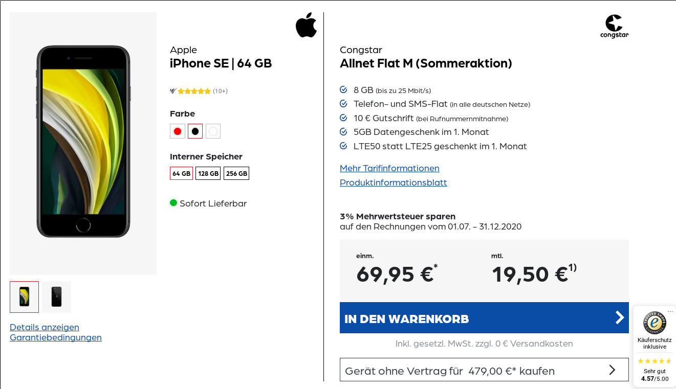The image size is (676, 389).
Task: Open Details anzeigen
Action: 44,327
